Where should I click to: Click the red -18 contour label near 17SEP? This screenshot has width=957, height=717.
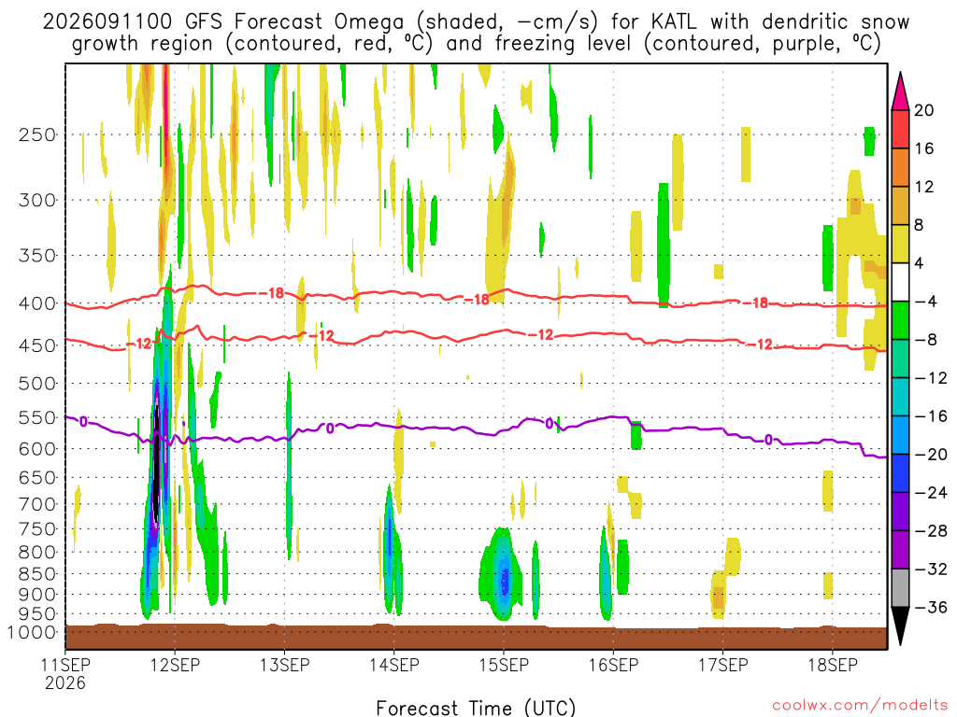coord(760,303)
